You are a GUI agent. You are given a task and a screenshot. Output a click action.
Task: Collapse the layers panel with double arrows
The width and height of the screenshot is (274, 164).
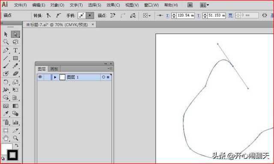(x=106, y=64)
